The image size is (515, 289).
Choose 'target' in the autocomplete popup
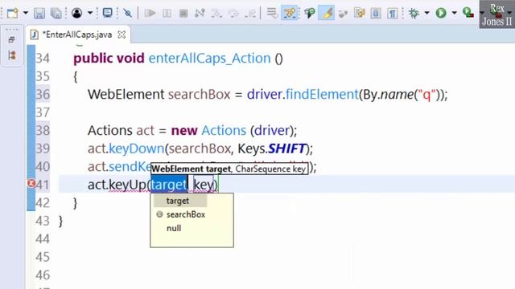point(177,201)
